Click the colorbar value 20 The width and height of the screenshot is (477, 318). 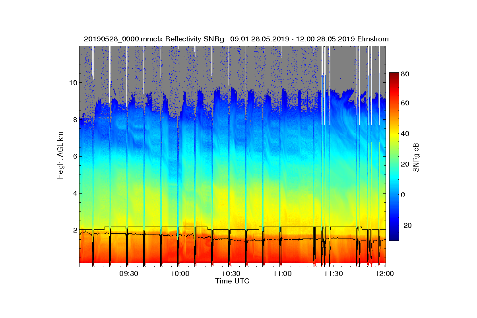coord(405,164)
